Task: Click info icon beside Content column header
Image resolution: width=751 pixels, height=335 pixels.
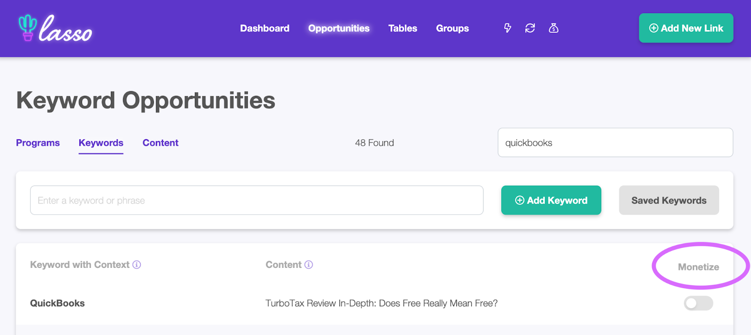Action: click(x=308, y=265)
